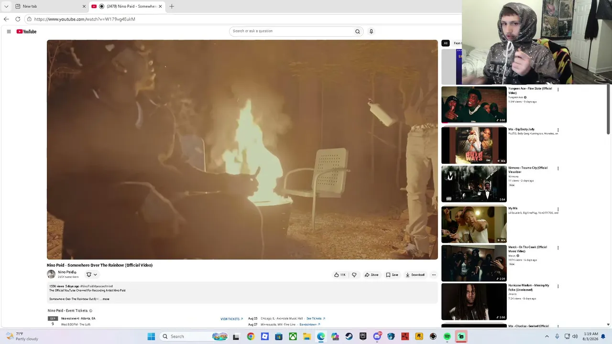The width and height of the screenshot is (612, 344).
Task: Open See Tickets link for Chicago show
Action: [x=316, y=318]
